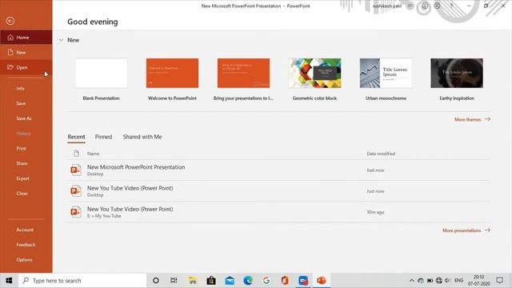The width and height of the screenshot is (512, 288).
Task: Follow the More themes link
Action: 472,119
